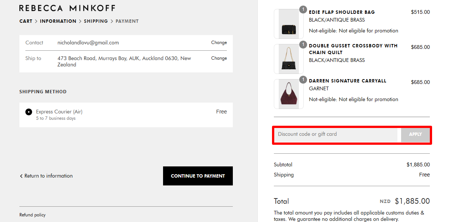The width and height of the screenshot is (472, 222).
Task: Apply the discount code
Action: coord(415,134)
